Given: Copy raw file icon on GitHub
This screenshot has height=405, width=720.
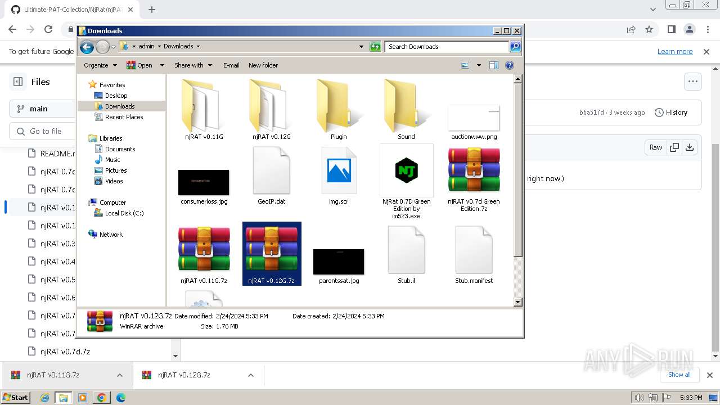Looking at the screenshot, I should [674, 147].
